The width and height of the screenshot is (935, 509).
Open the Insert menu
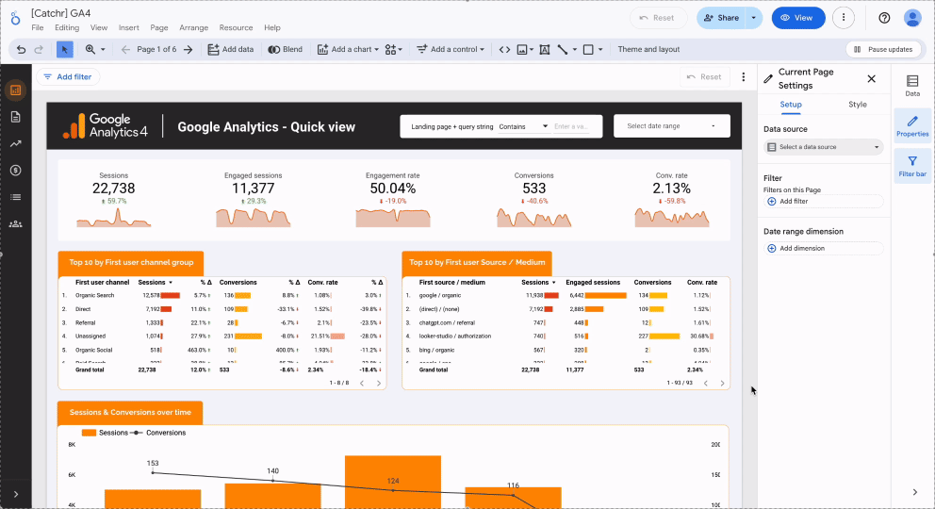click(129, 27)
